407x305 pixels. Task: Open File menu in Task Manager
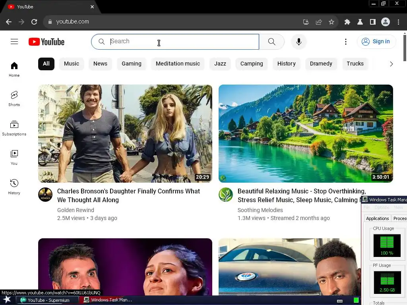366,207
